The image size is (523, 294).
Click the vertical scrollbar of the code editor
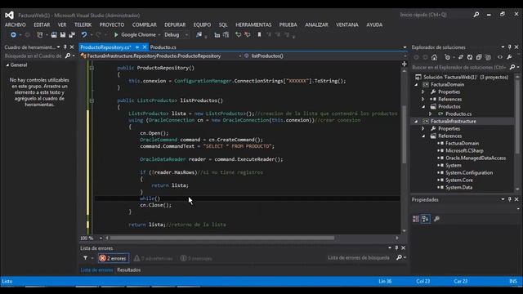tap(404, 134)
